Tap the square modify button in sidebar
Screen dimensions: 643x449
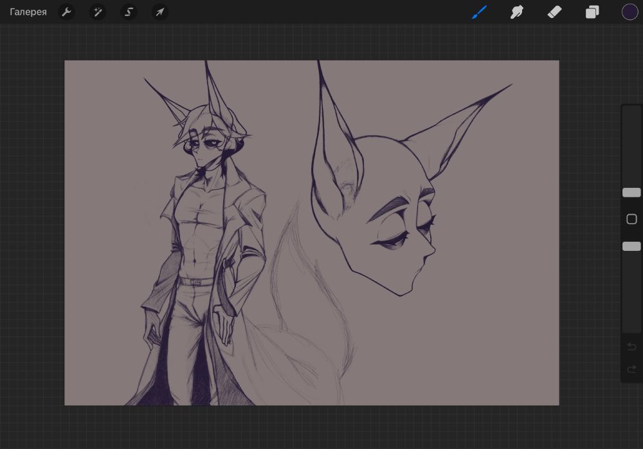coord(631,219)
